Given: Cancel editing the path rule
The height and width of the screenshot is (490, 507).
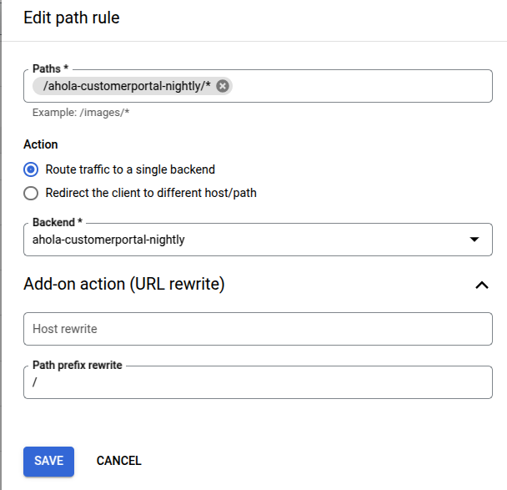Looking at the screenshot, I should (x=119, y=461).
